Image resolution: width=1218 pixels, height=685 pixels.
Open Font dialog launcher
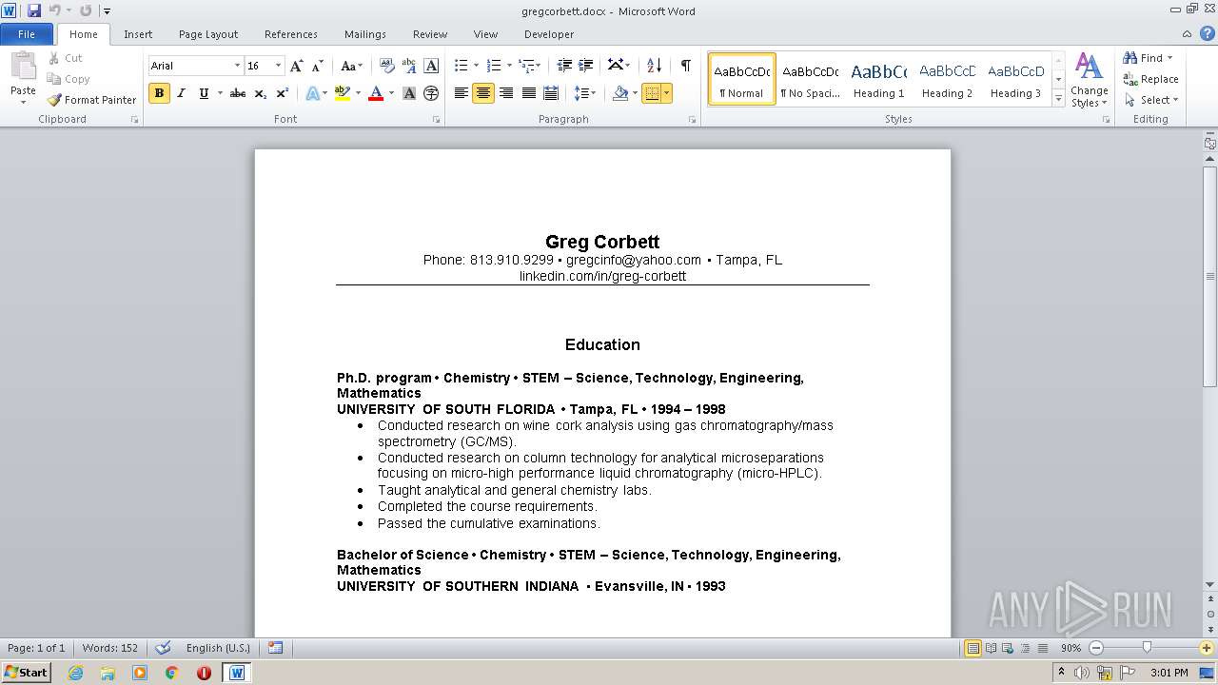pos(437,120)
